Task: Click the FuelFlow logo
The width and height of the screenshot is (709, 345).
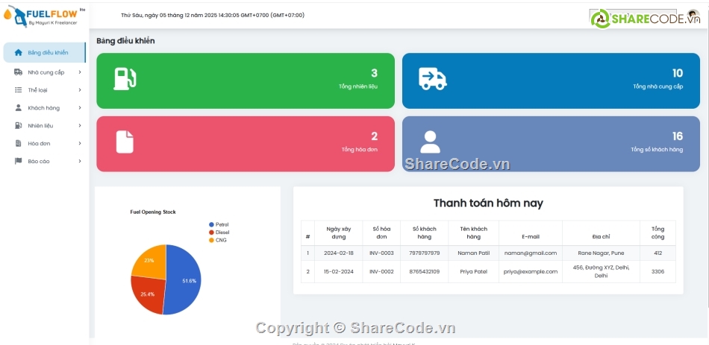Action: click(43, 17)
